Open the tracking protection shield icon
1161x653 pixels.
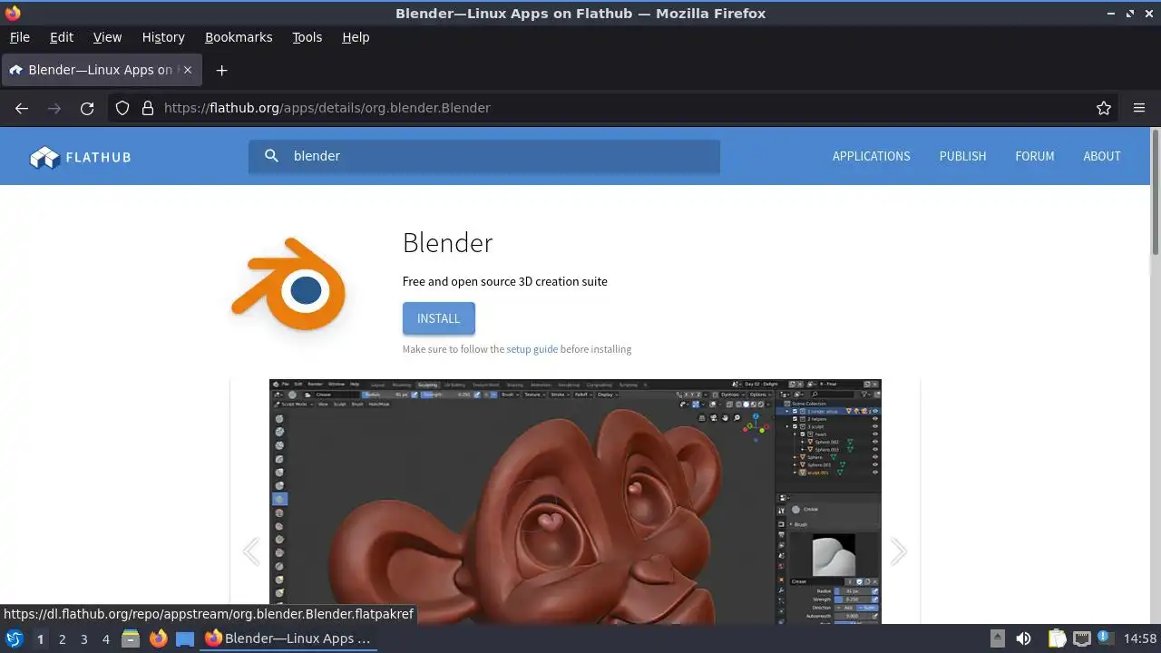122,108
